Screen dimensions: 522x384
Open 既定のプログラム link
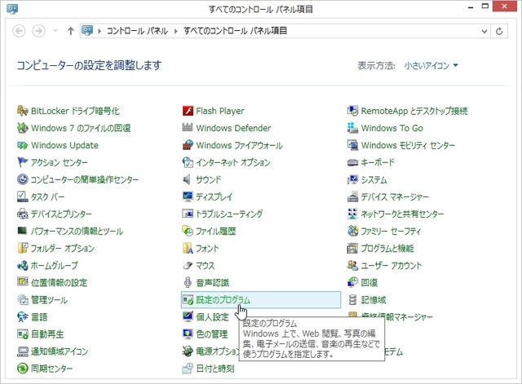coord(223,300)
